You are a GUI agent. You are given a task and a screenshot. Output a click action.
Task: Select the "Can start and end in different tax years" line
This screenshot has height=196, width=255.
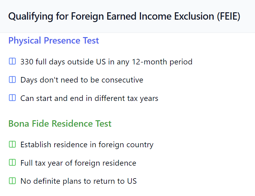point(89,98)
